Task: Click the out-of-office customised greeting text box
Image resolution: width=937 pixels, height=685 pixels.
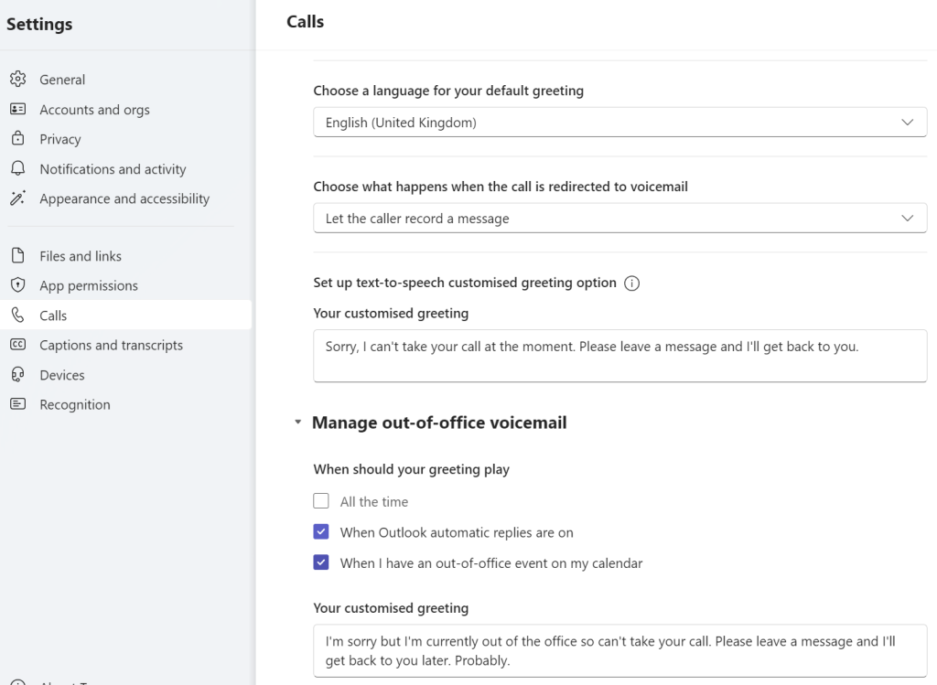Action: (x=620, y=651)
